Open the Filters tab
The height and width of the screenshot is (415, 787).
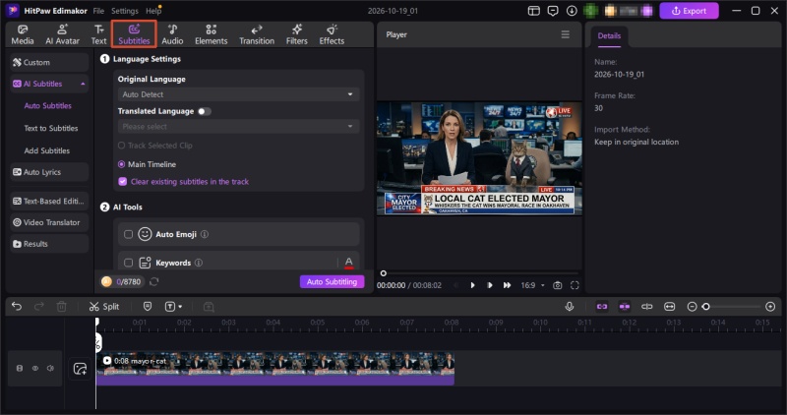[297, 34]
